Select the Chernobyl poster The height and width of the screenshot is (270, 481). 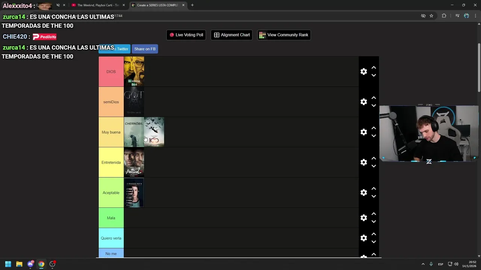coord(134,132)
